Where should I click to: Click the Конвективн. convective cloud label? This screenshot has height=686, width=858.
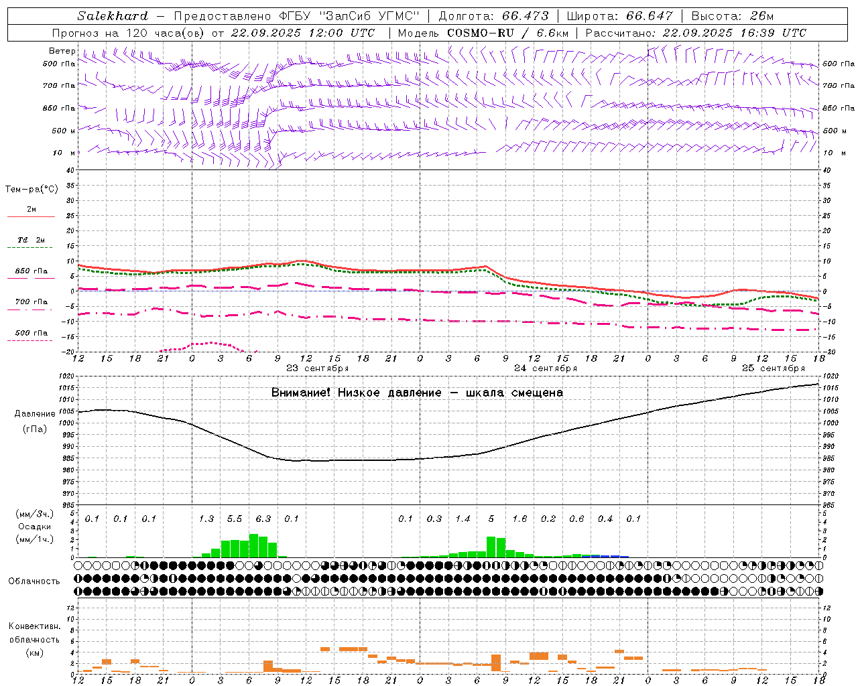[34, 626]
